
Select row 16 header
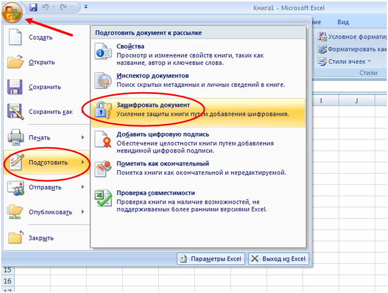coord(8,281)
